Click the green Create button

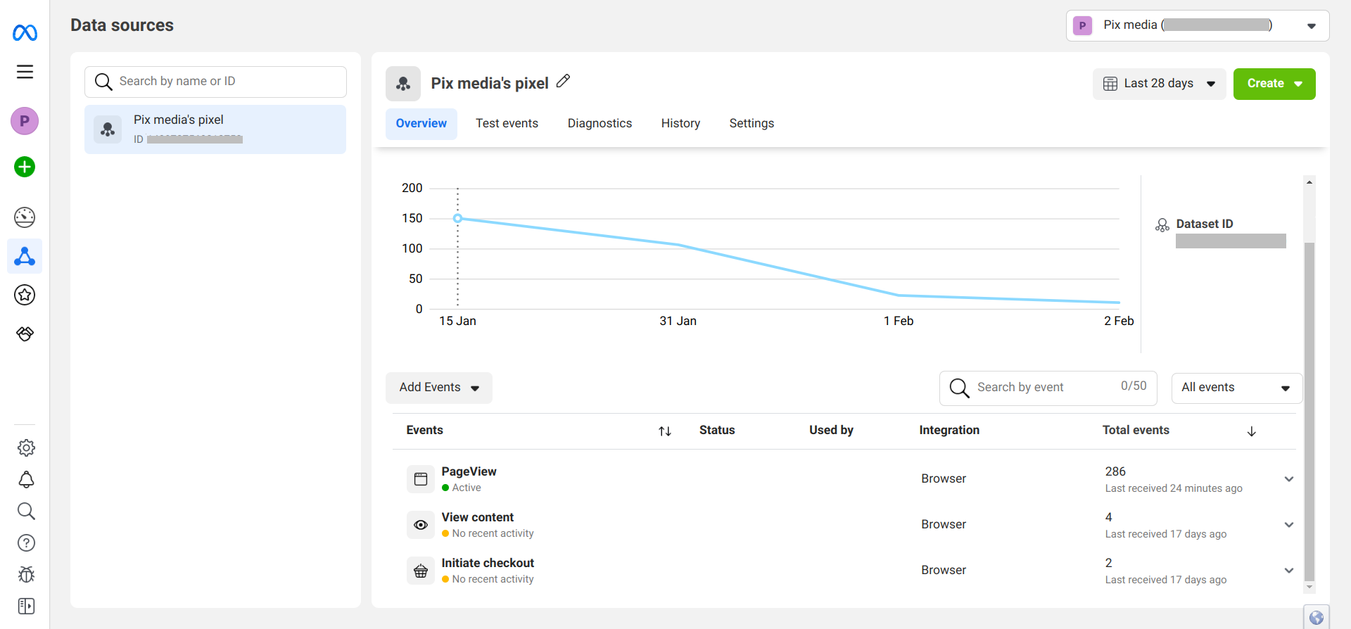[x=1274, y=84]
